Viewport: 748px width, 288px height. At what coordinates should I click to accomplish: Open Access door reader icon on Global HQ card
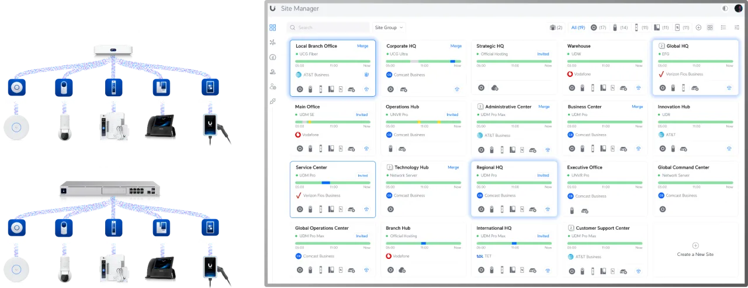(684, 88)
